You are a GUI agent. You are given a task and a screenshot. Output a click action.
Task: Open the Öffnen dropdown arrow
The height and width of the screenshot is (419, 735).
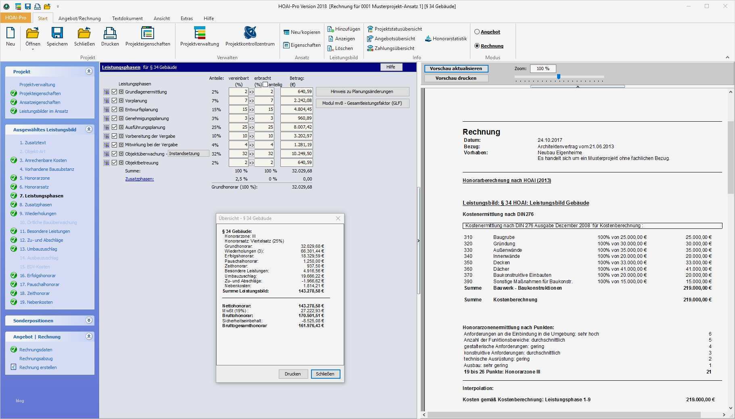32,49
